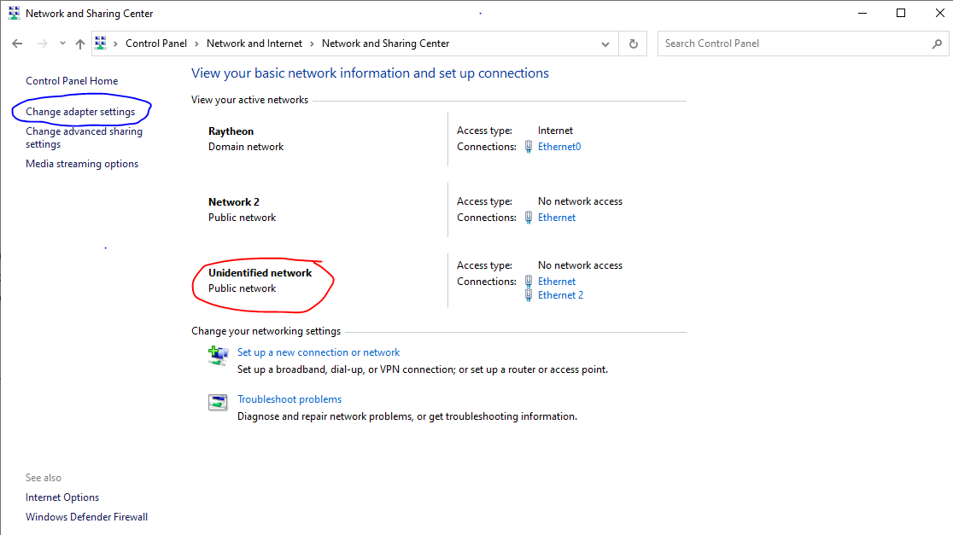Screen dimensions: 953x535
Task: Click the Set up new connection icon
Action: coord(219,355)
